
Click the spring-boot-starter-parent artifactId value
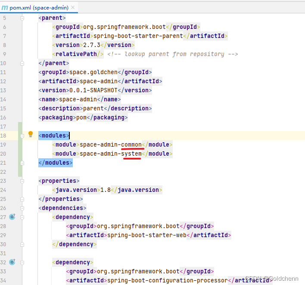(x=138, y=36)
